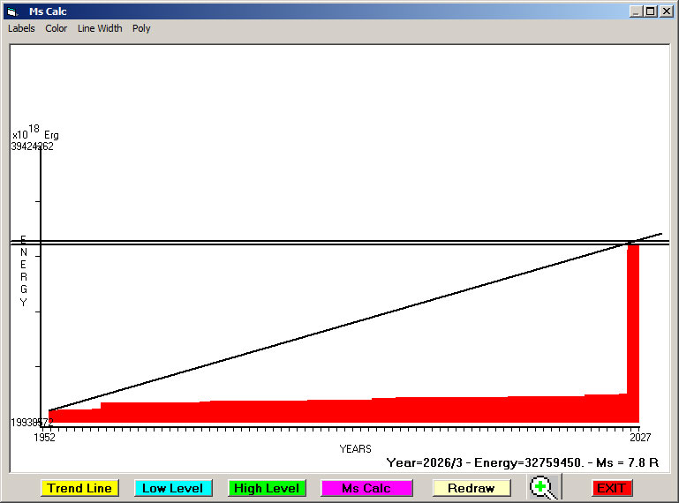Close the Ms Calc window
Viewport: 679px width, 503px height.
pyautogui.click(x=667, y=11)
